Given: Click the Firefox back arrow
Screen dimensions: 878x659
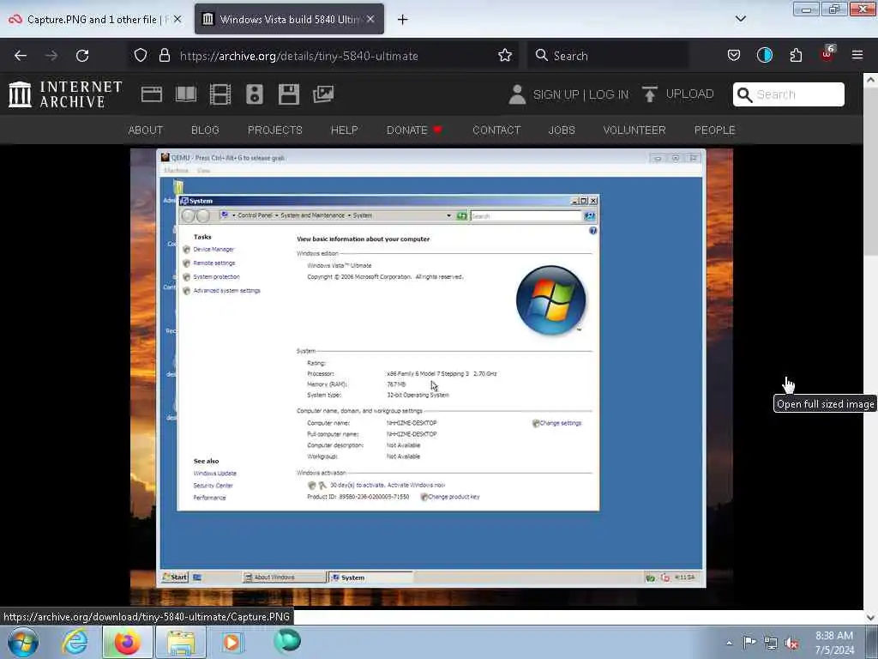Looking at the screenshot, I should point(21,56).
